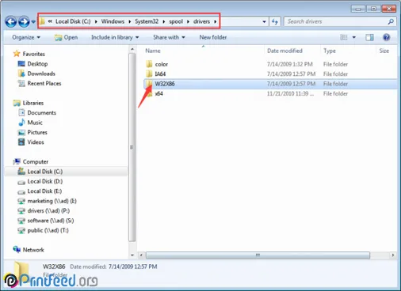Select spool in the address breadcrumb
The width and height of the screenshot is (401, 291).
pos(176,21)
